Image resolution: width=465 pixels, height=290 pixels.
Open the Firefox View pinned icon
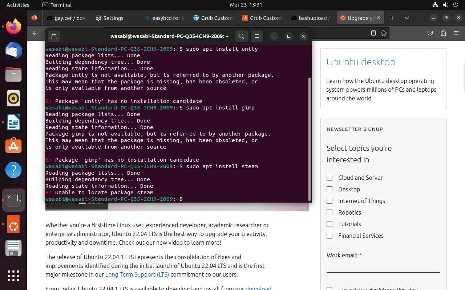coord(34,18)
